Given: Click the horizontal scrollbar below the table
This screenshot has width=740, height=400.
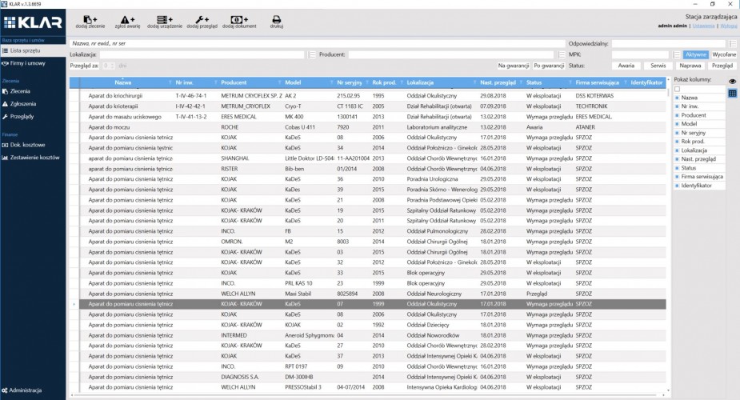Looking at the screenshot, I should [x=368, y=395].
